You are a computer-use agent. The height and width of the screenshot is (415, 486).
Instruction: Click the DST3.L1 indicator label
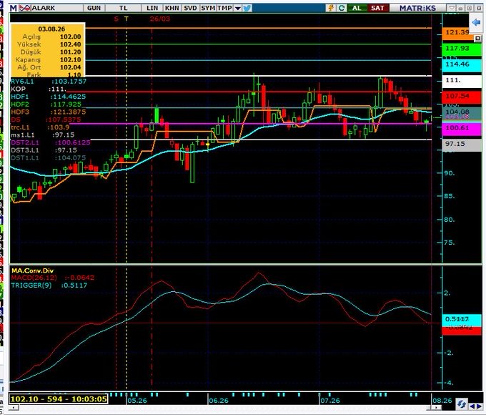(x=25, y=150)
